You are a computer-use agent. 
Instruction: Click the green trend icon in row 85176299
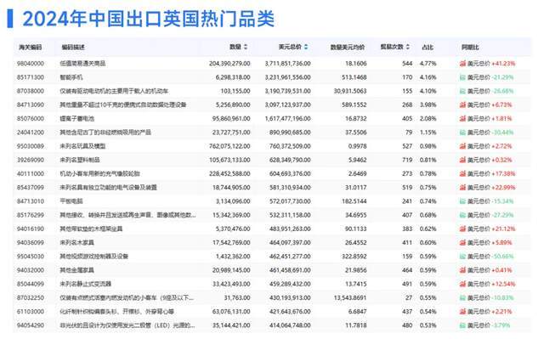(462, 215)
